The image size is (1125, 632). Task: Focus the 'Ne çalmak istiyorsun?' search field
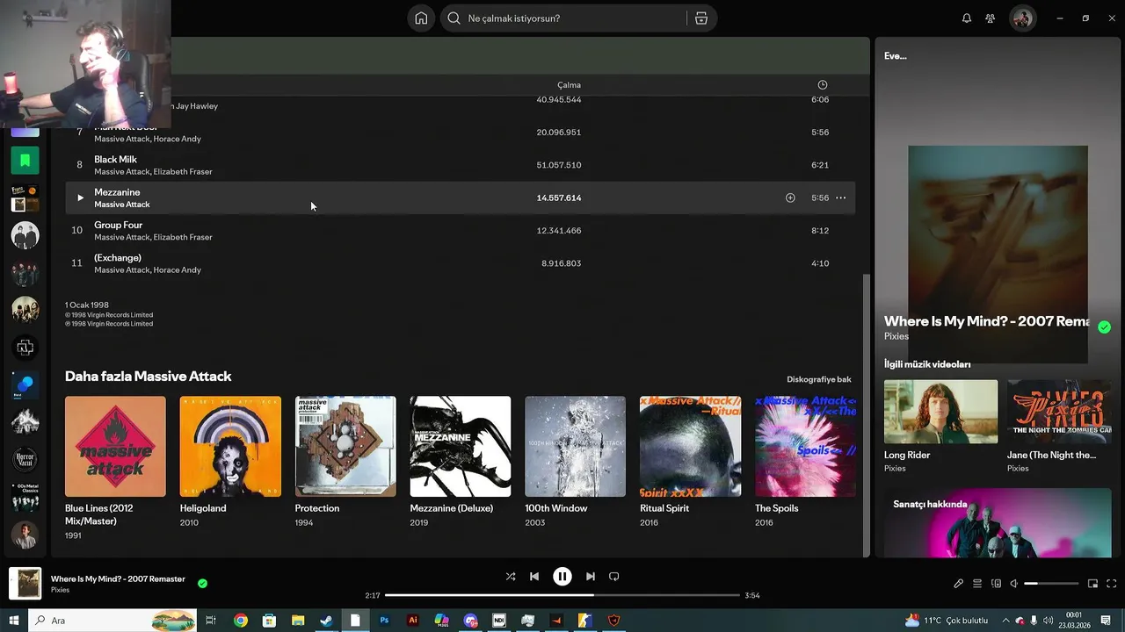(x=578, y=18)
